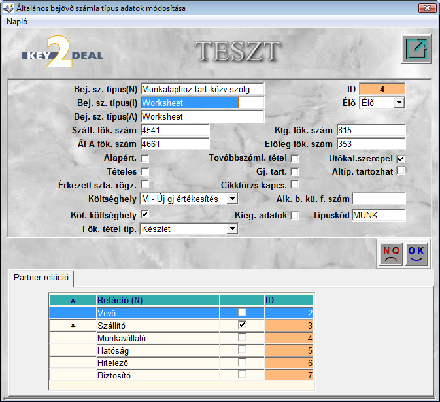This screenshot has width=440, height=402.
Task: Click the NO cancel button
Action: [391, 254]
